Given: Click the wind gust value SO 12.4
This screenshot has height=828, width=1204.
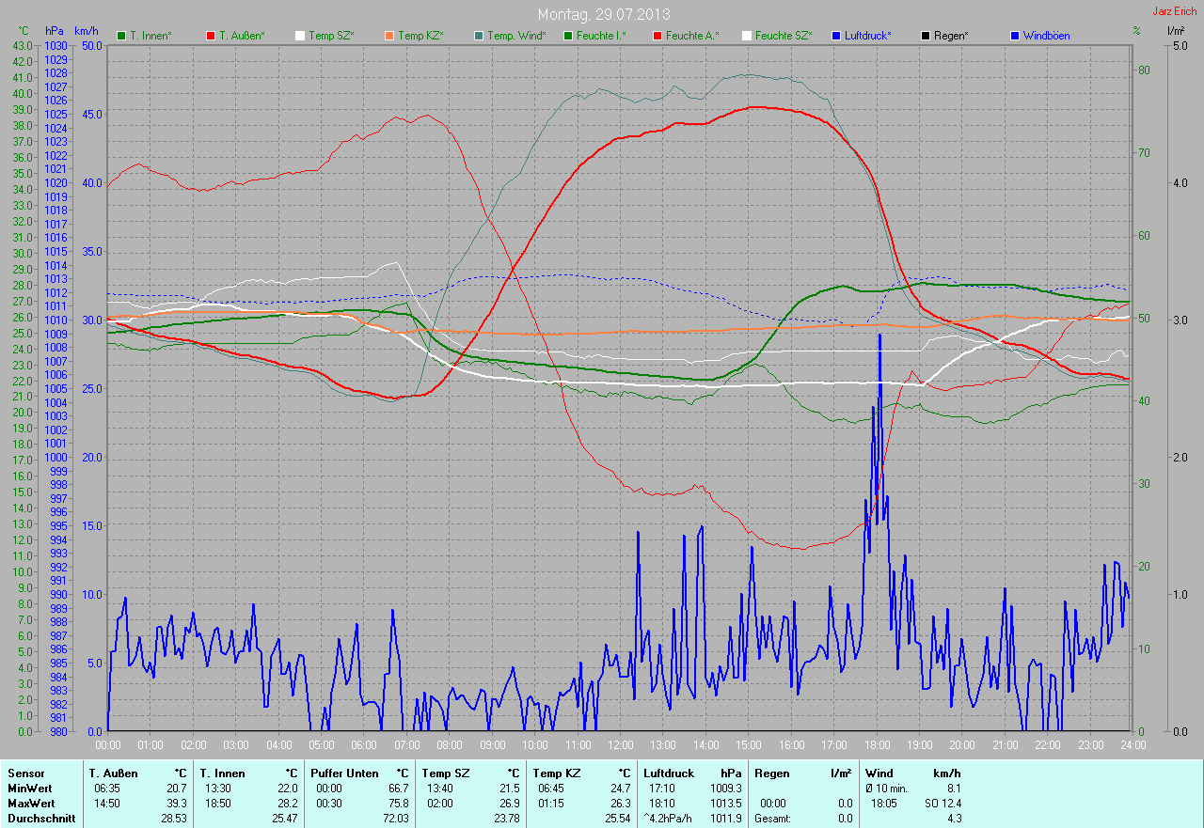Looking at the screenshot, I should (943, 804).
